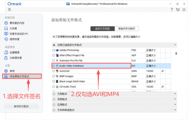Click the 15360 size value
The width and height of the screenshot is (188, 120).
[x=150, y=71]
